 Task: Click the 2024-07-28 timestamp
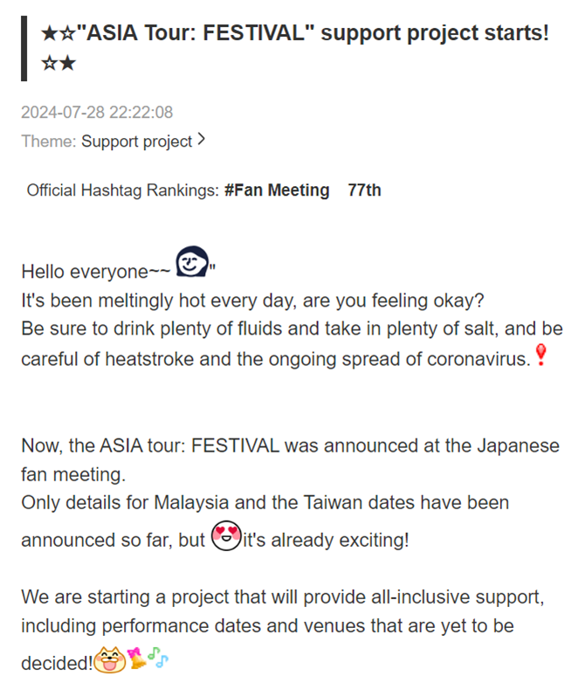[x=97, y=112]
